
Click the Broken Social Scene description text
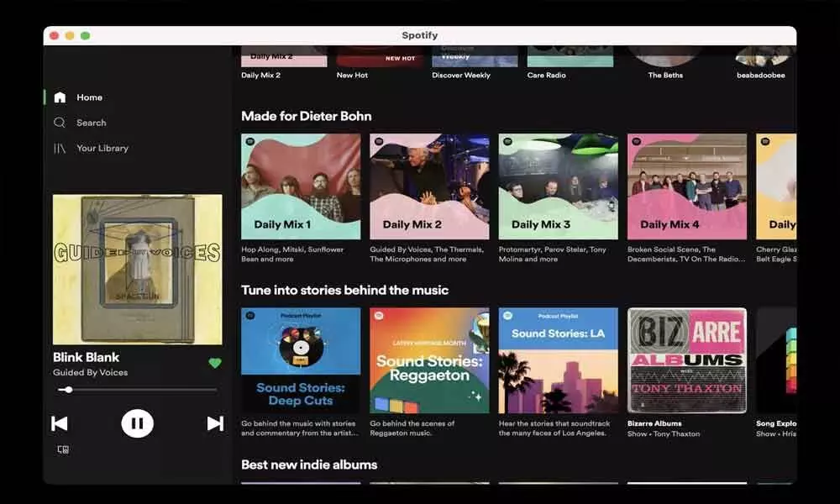coord(686,254)
